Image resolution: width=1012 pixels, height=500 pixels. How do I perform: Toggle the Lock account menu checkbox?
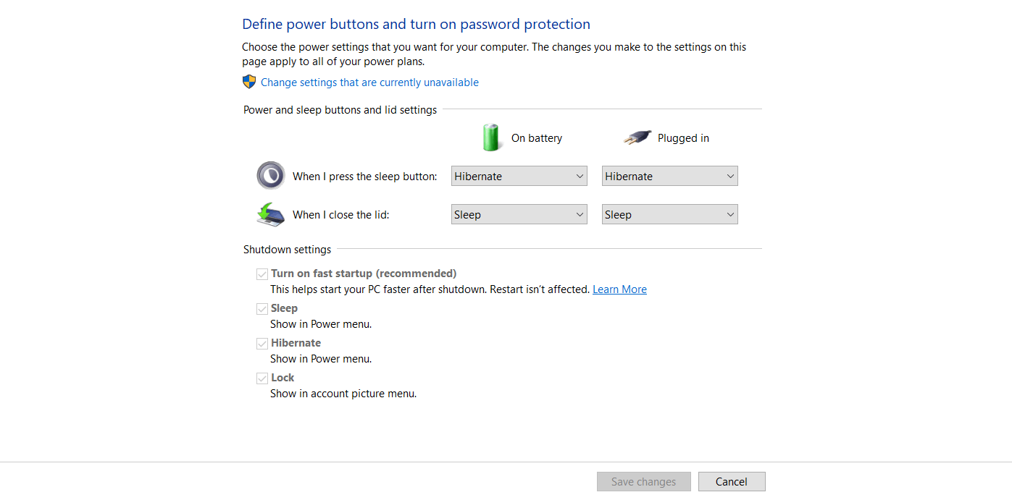tap(262, 378)
